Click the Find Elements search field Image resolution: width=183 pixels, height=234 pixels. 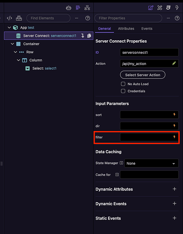(48, 18)
